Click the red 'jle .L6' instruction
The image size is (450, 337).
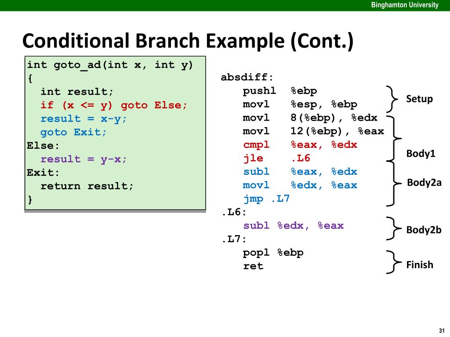[276, 158]
